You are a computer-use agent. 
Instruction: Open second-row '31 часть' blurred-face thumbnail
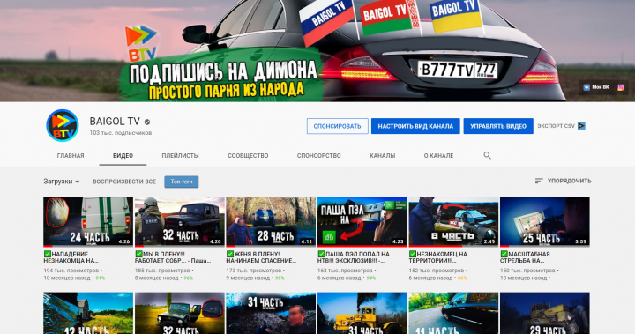271,313
